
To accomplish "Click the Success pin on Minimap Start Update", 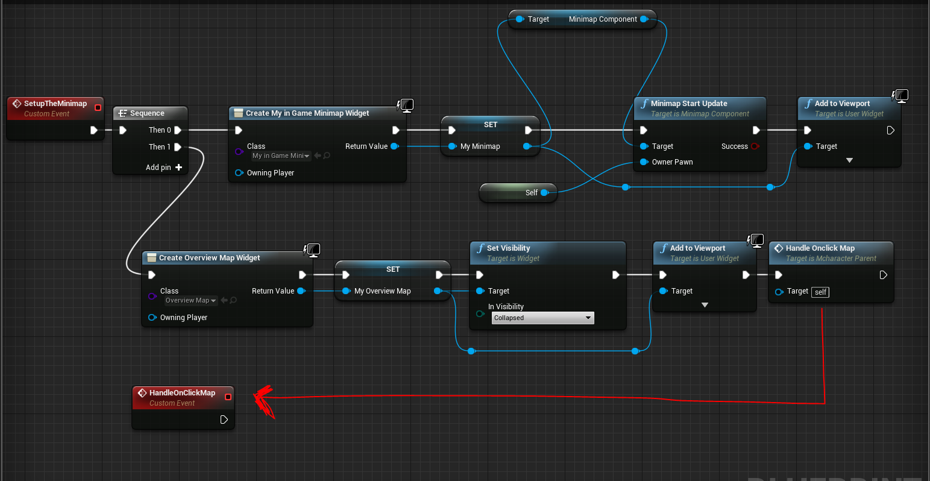I will pos(754,146).
